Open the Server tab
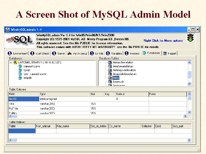The image size is (206, 154). 59,53
